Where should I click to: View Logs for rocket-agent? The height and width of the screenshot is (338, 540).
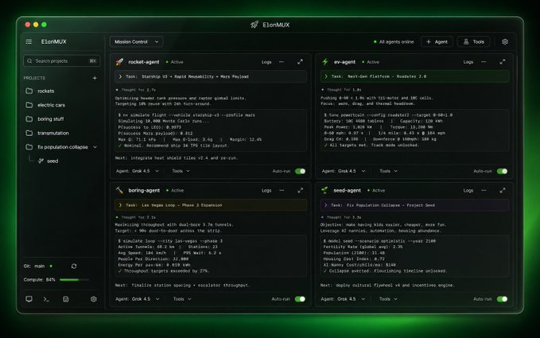tap(266, 62)
